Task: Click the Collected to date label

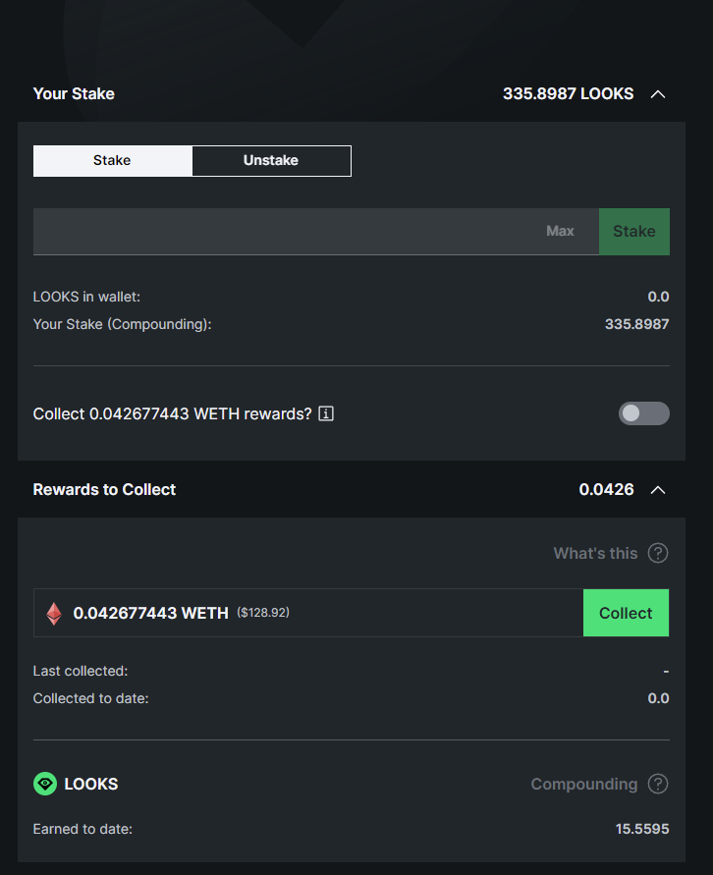Action: tap(91, 698)
